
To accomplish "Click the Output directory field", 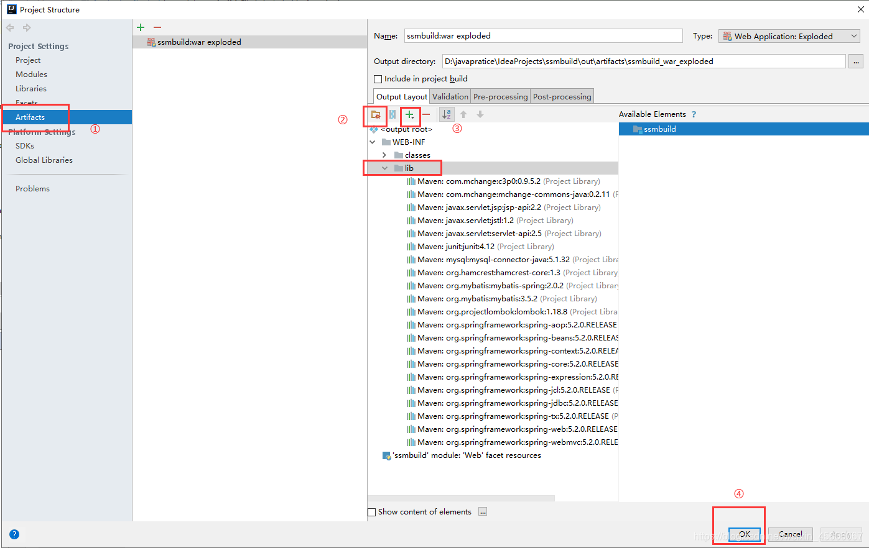I will pos(644,62).
